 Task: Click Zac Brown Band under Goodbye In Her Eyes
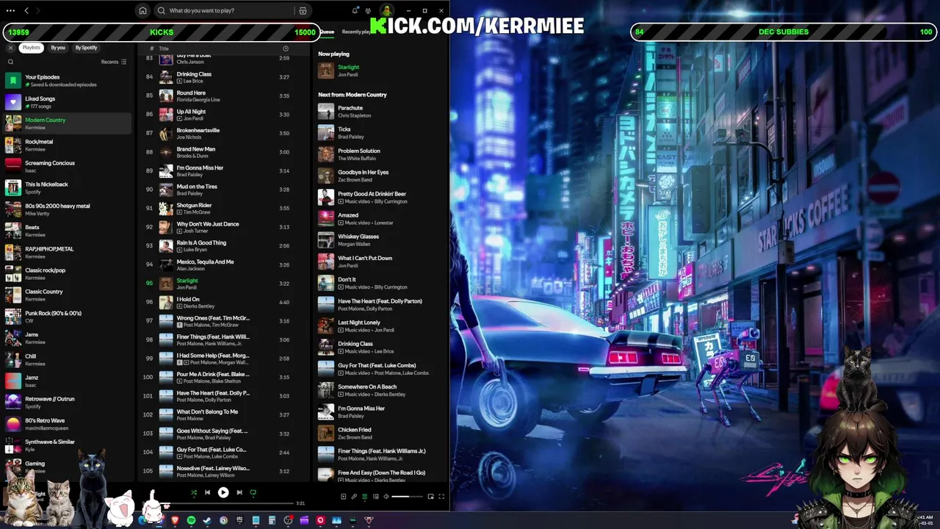tap(355, 180)
